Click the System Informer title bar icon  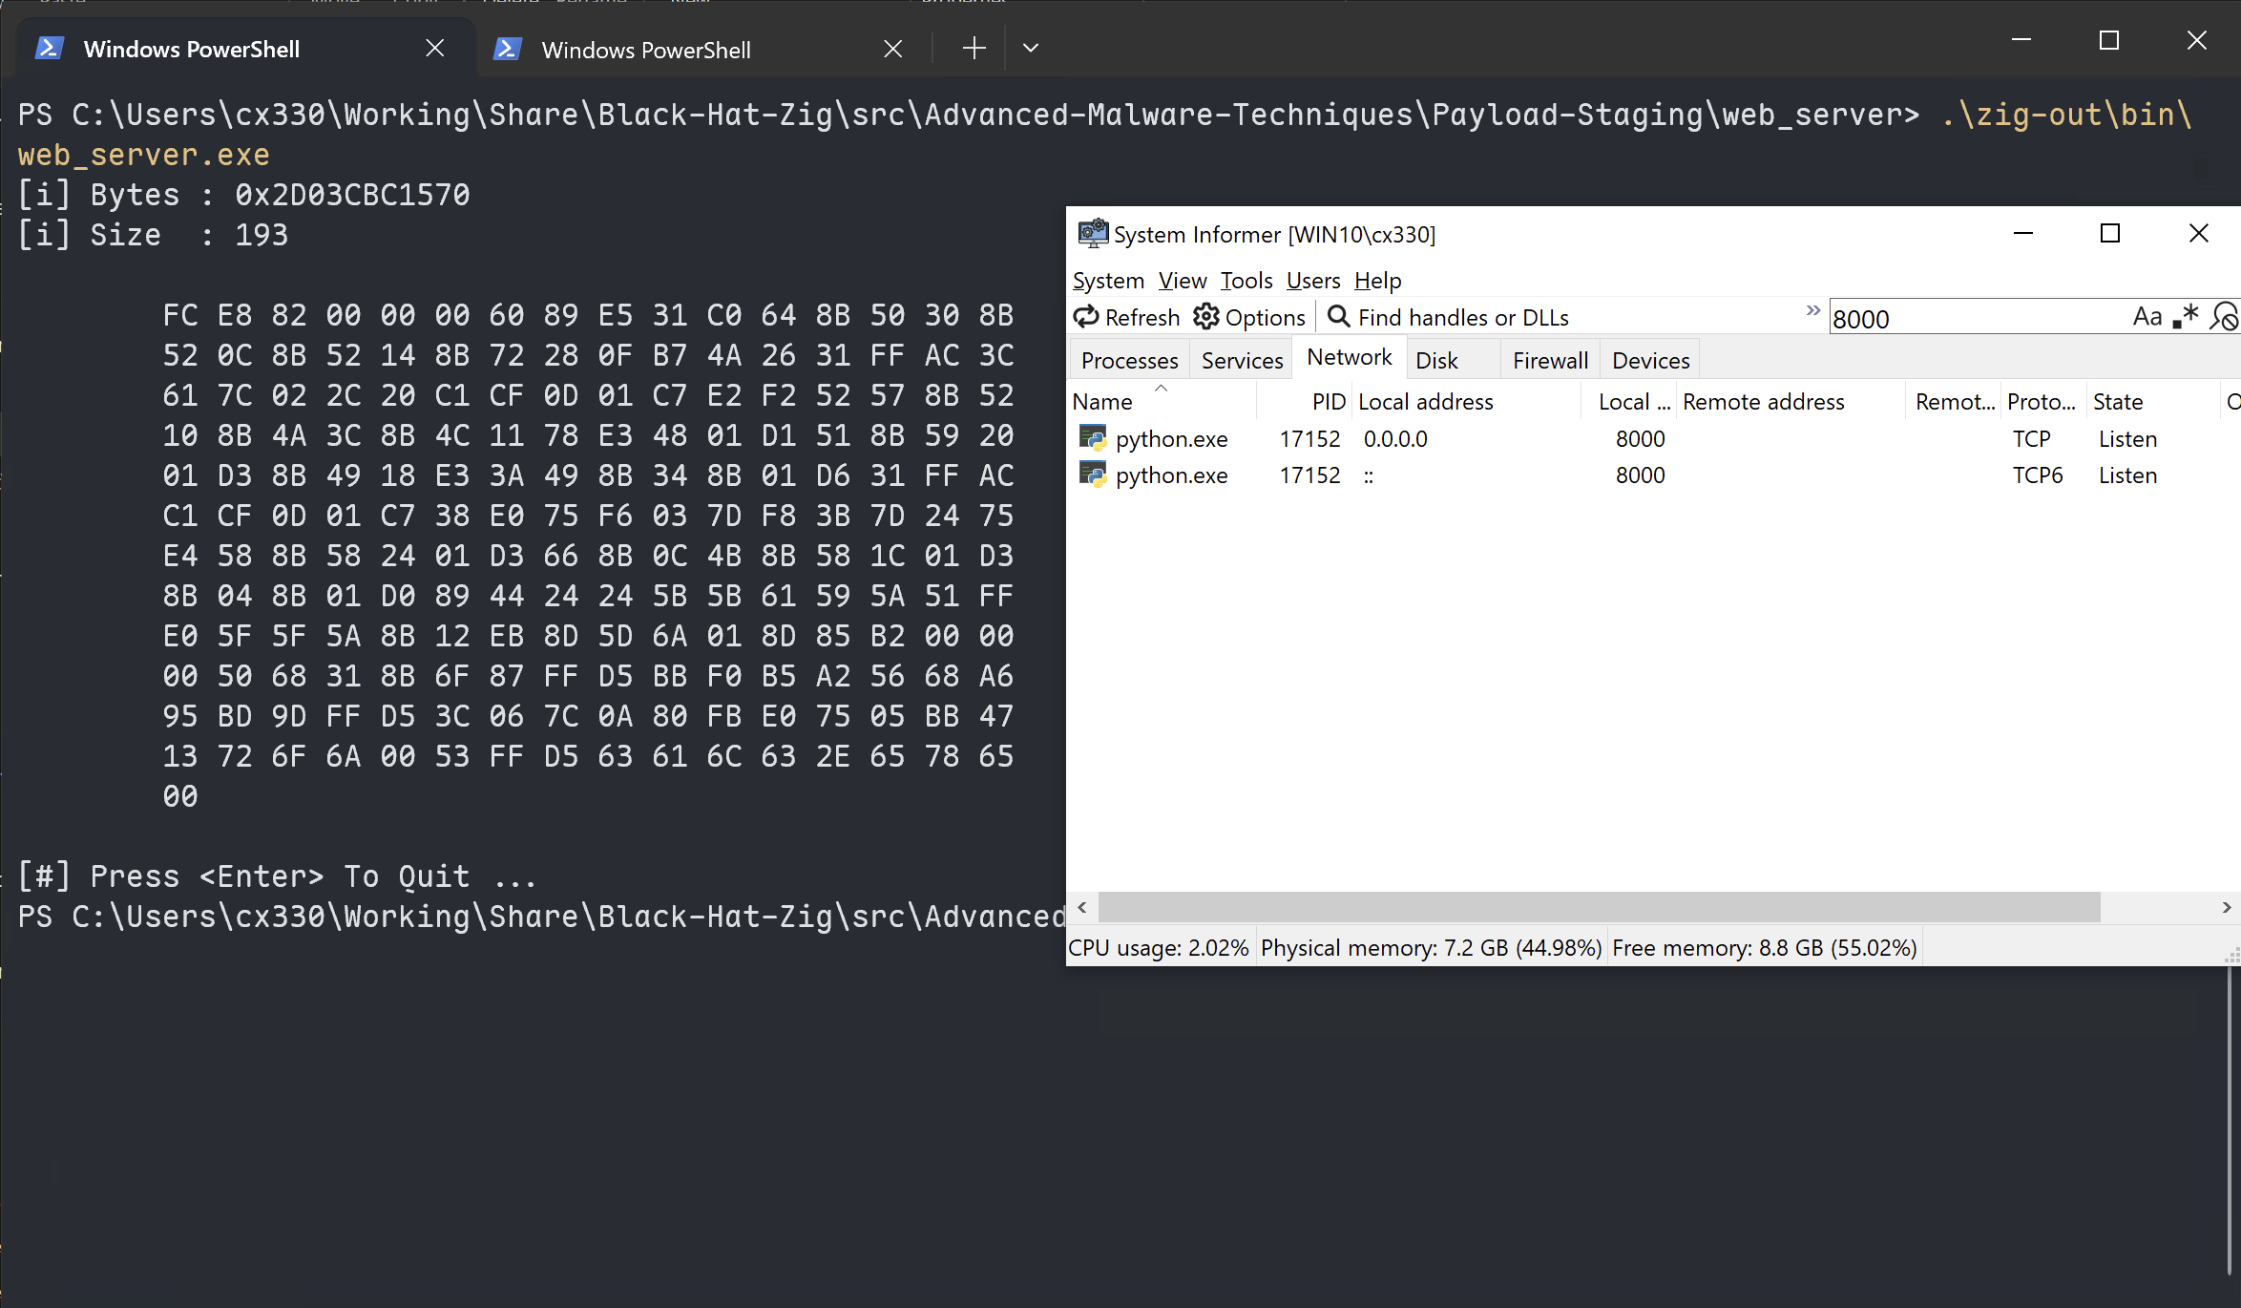[1093, 234]
